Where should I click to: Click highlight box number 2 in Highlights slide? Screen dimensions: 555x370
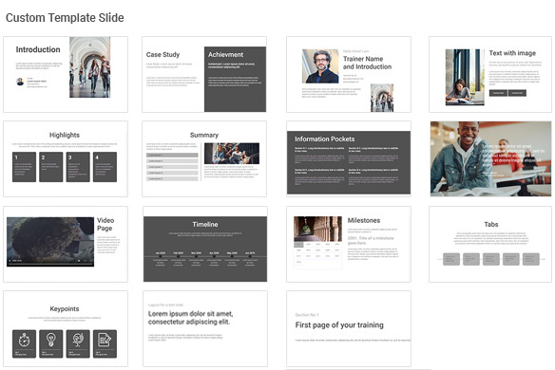pos(51,167)
